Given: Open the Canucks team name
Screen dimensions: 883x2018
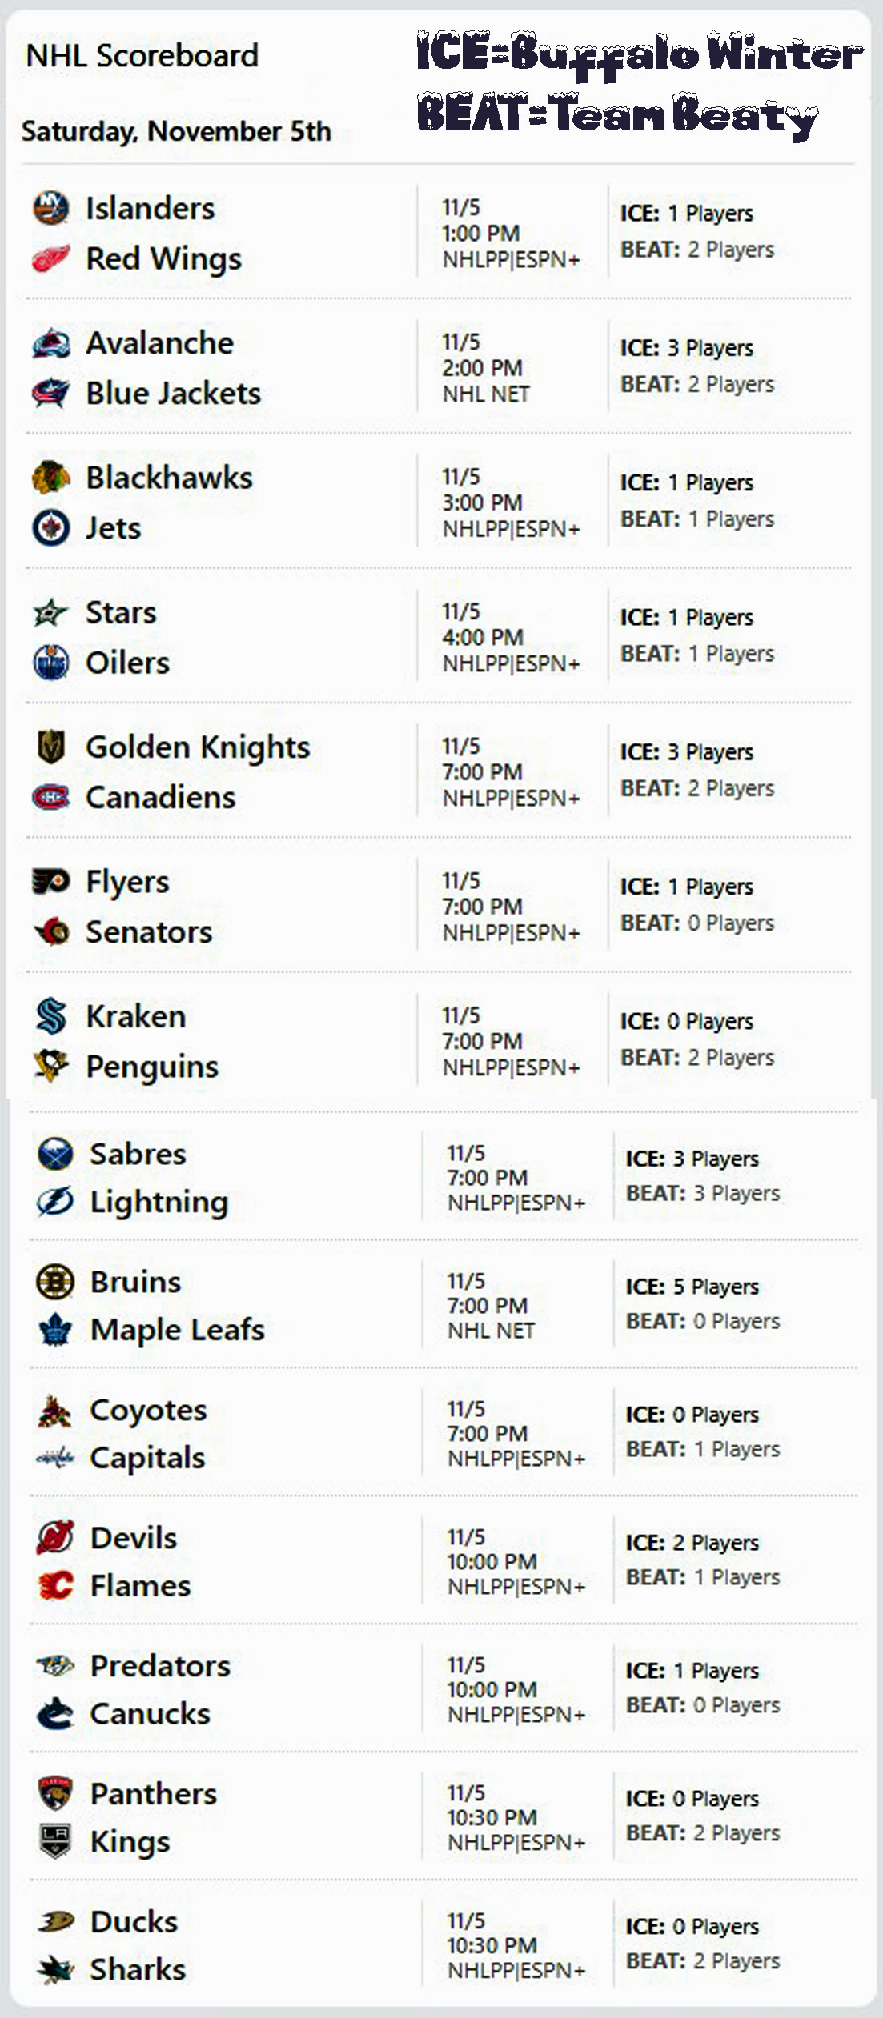Looking at the screenshot, I should [x=150, y=1713].
